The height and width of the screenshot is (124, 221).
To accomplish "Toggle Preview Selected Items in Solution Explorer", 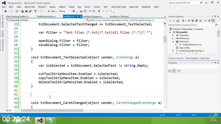I will (x=213, y=21).
